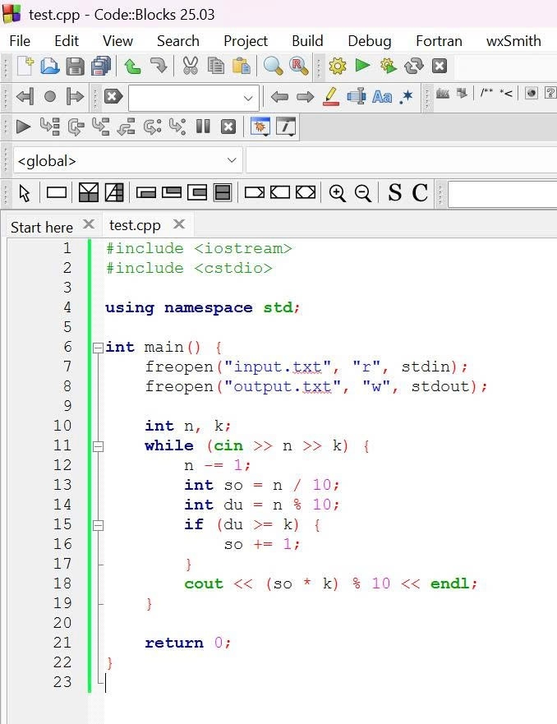
Task: Jump back with left arrow icon
Action: click(x=279, y=97)
